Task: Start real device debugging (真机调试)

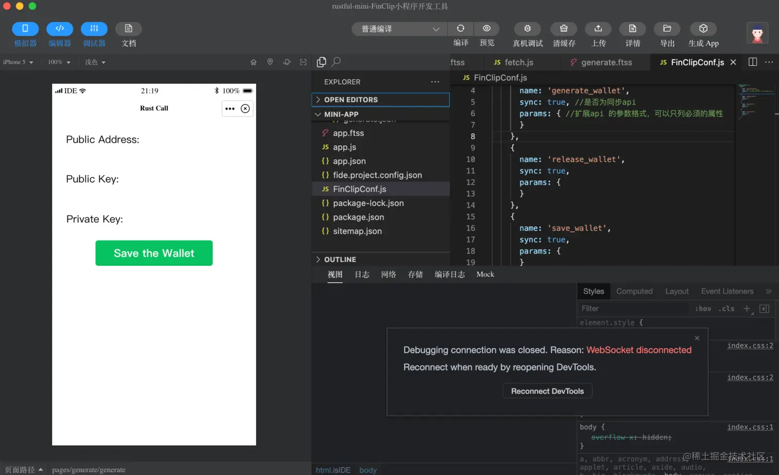Action: pos(528,29)
